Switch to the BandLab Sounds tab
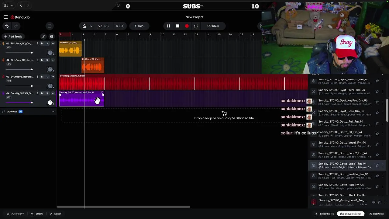 click(x=350, y=214)
